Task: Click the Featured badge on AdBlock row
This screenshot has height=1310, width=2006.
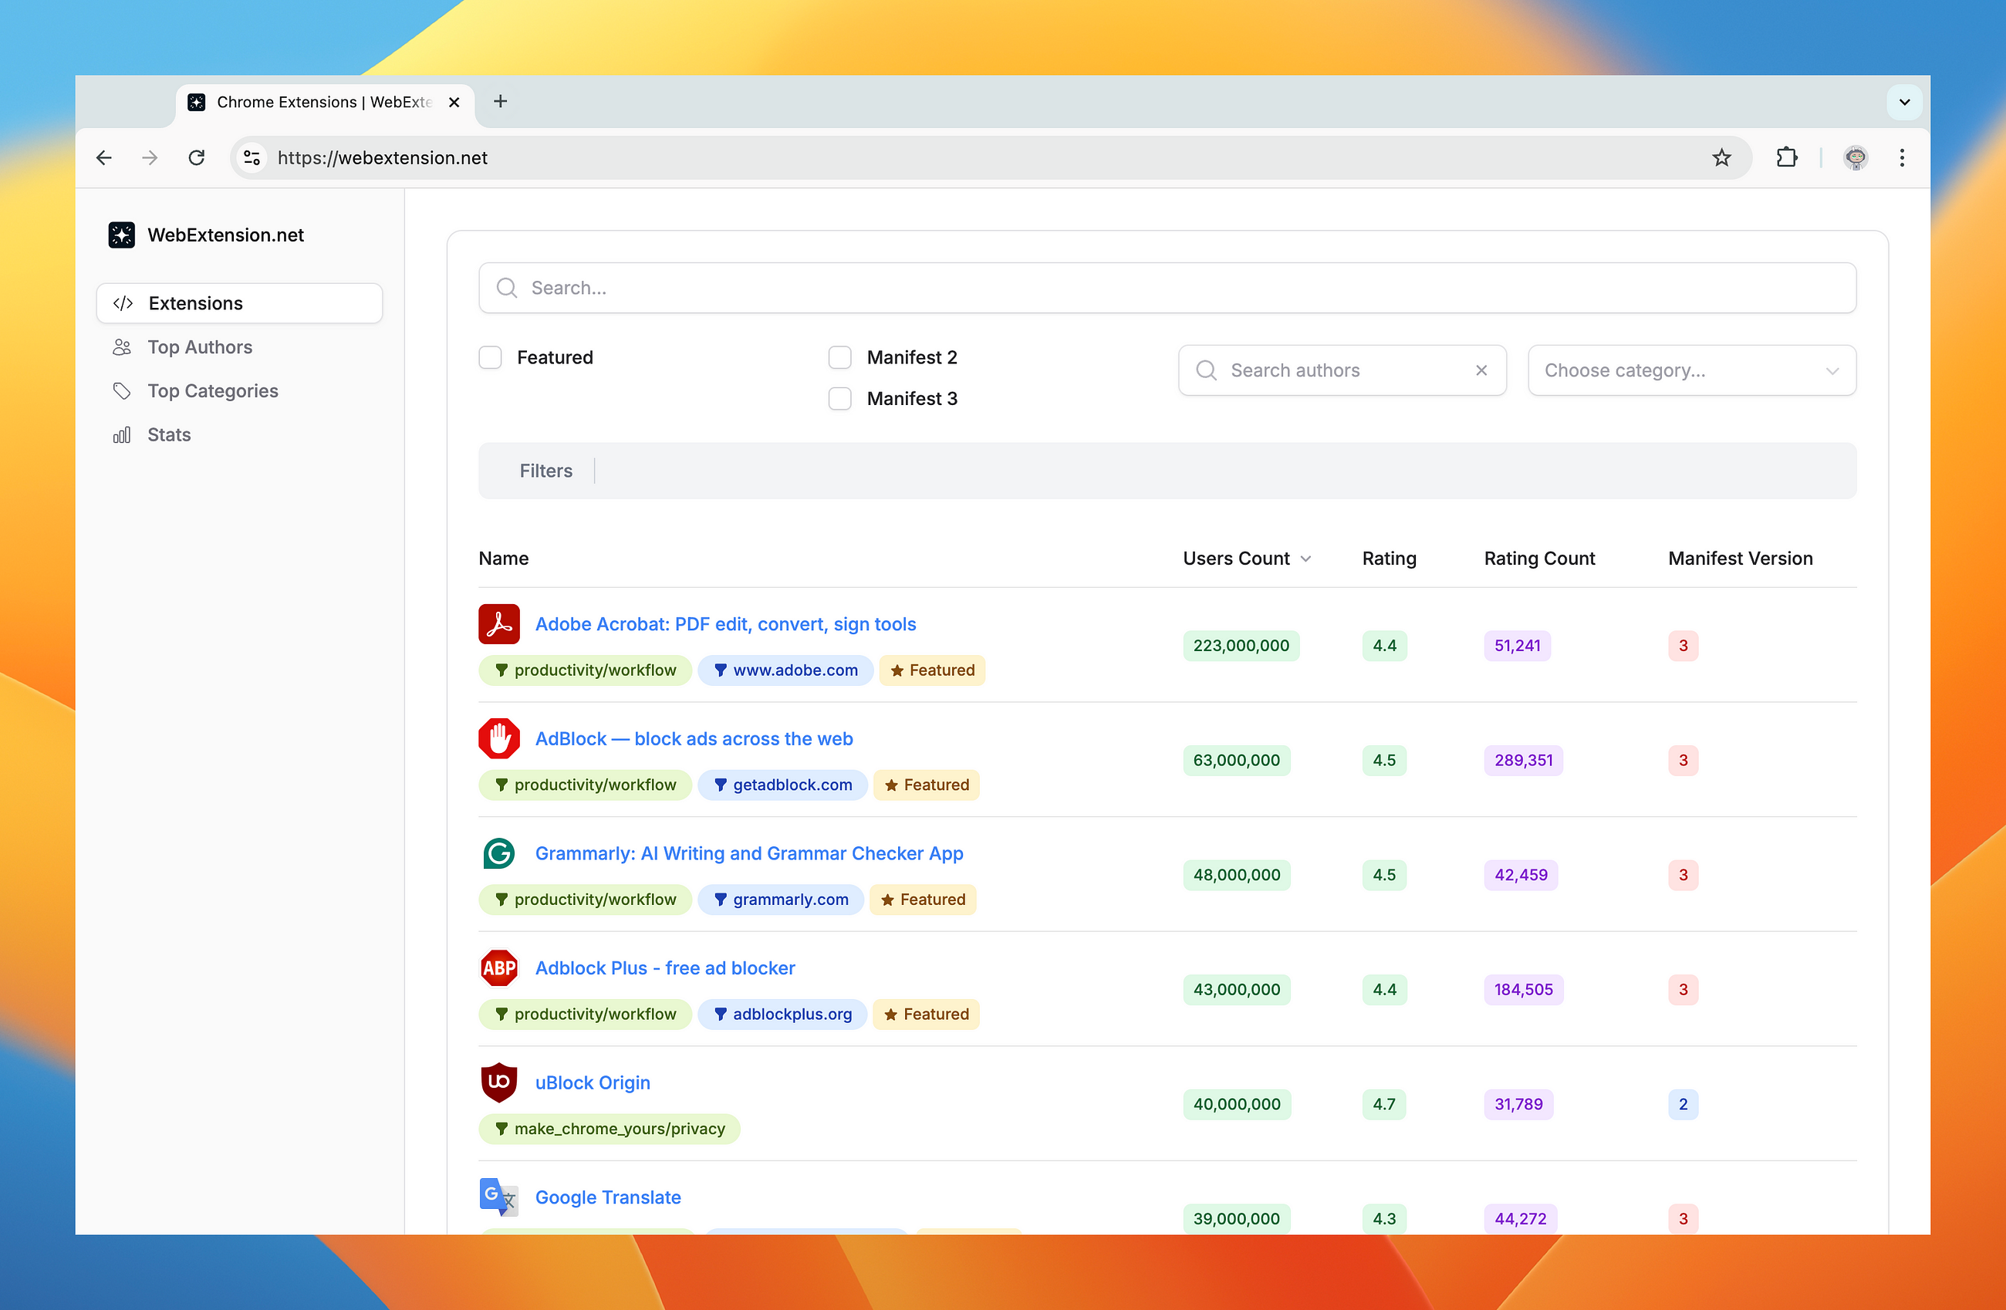Action: [x=927, y=785]
